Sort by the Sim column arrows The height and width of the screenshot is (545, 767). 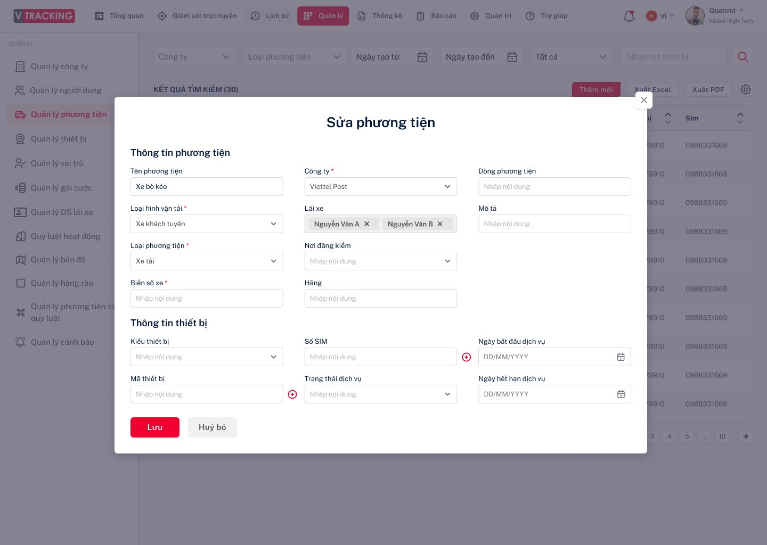tap(740, 118)
